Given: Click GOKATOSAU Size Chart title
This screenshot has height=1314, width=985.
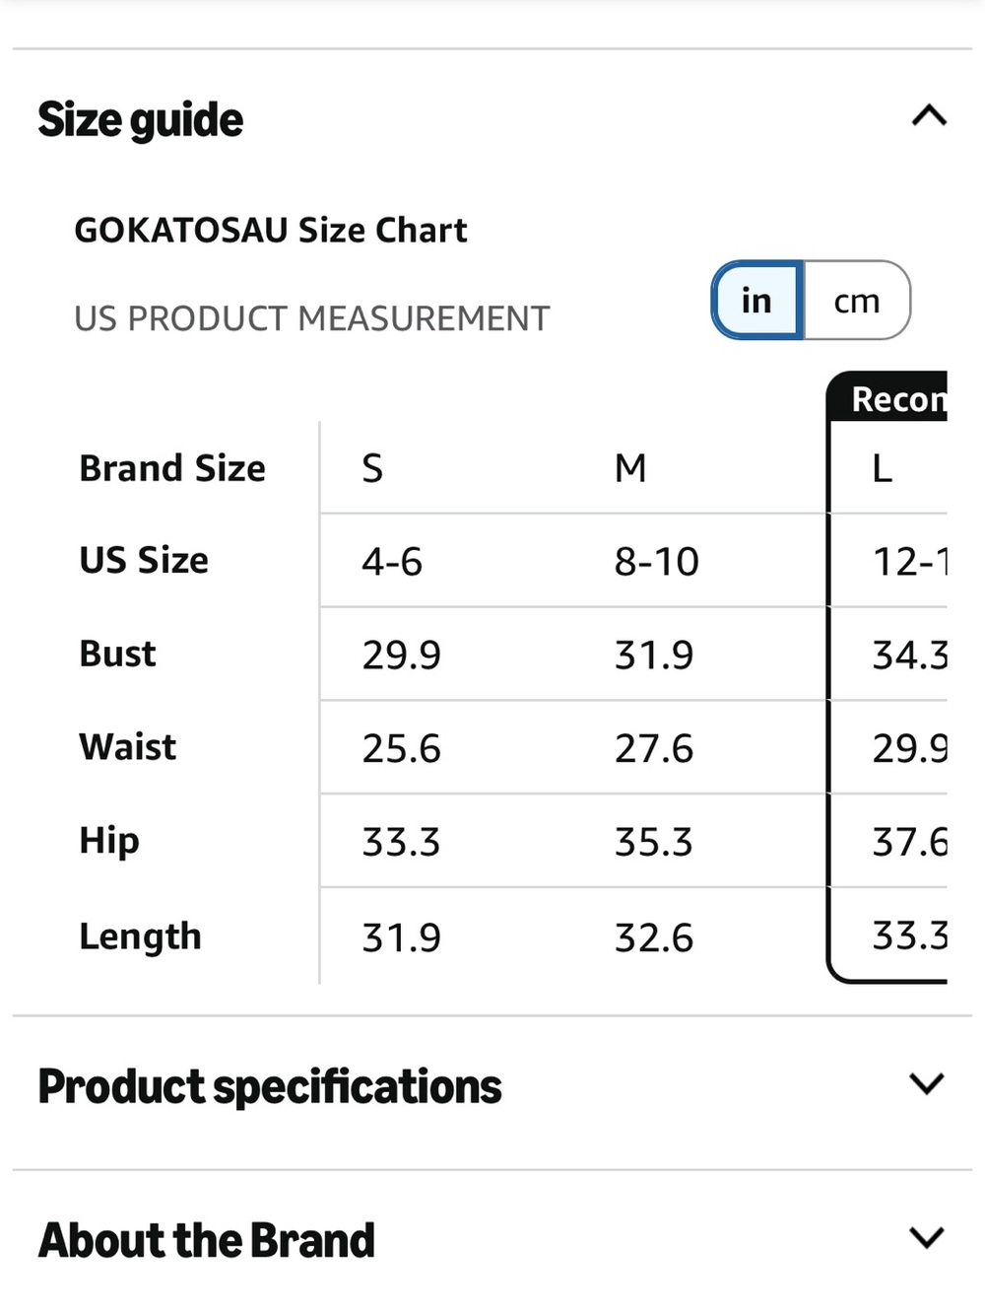Looking at the screenshot, I should pyautogui.click(x=271, y=231).
